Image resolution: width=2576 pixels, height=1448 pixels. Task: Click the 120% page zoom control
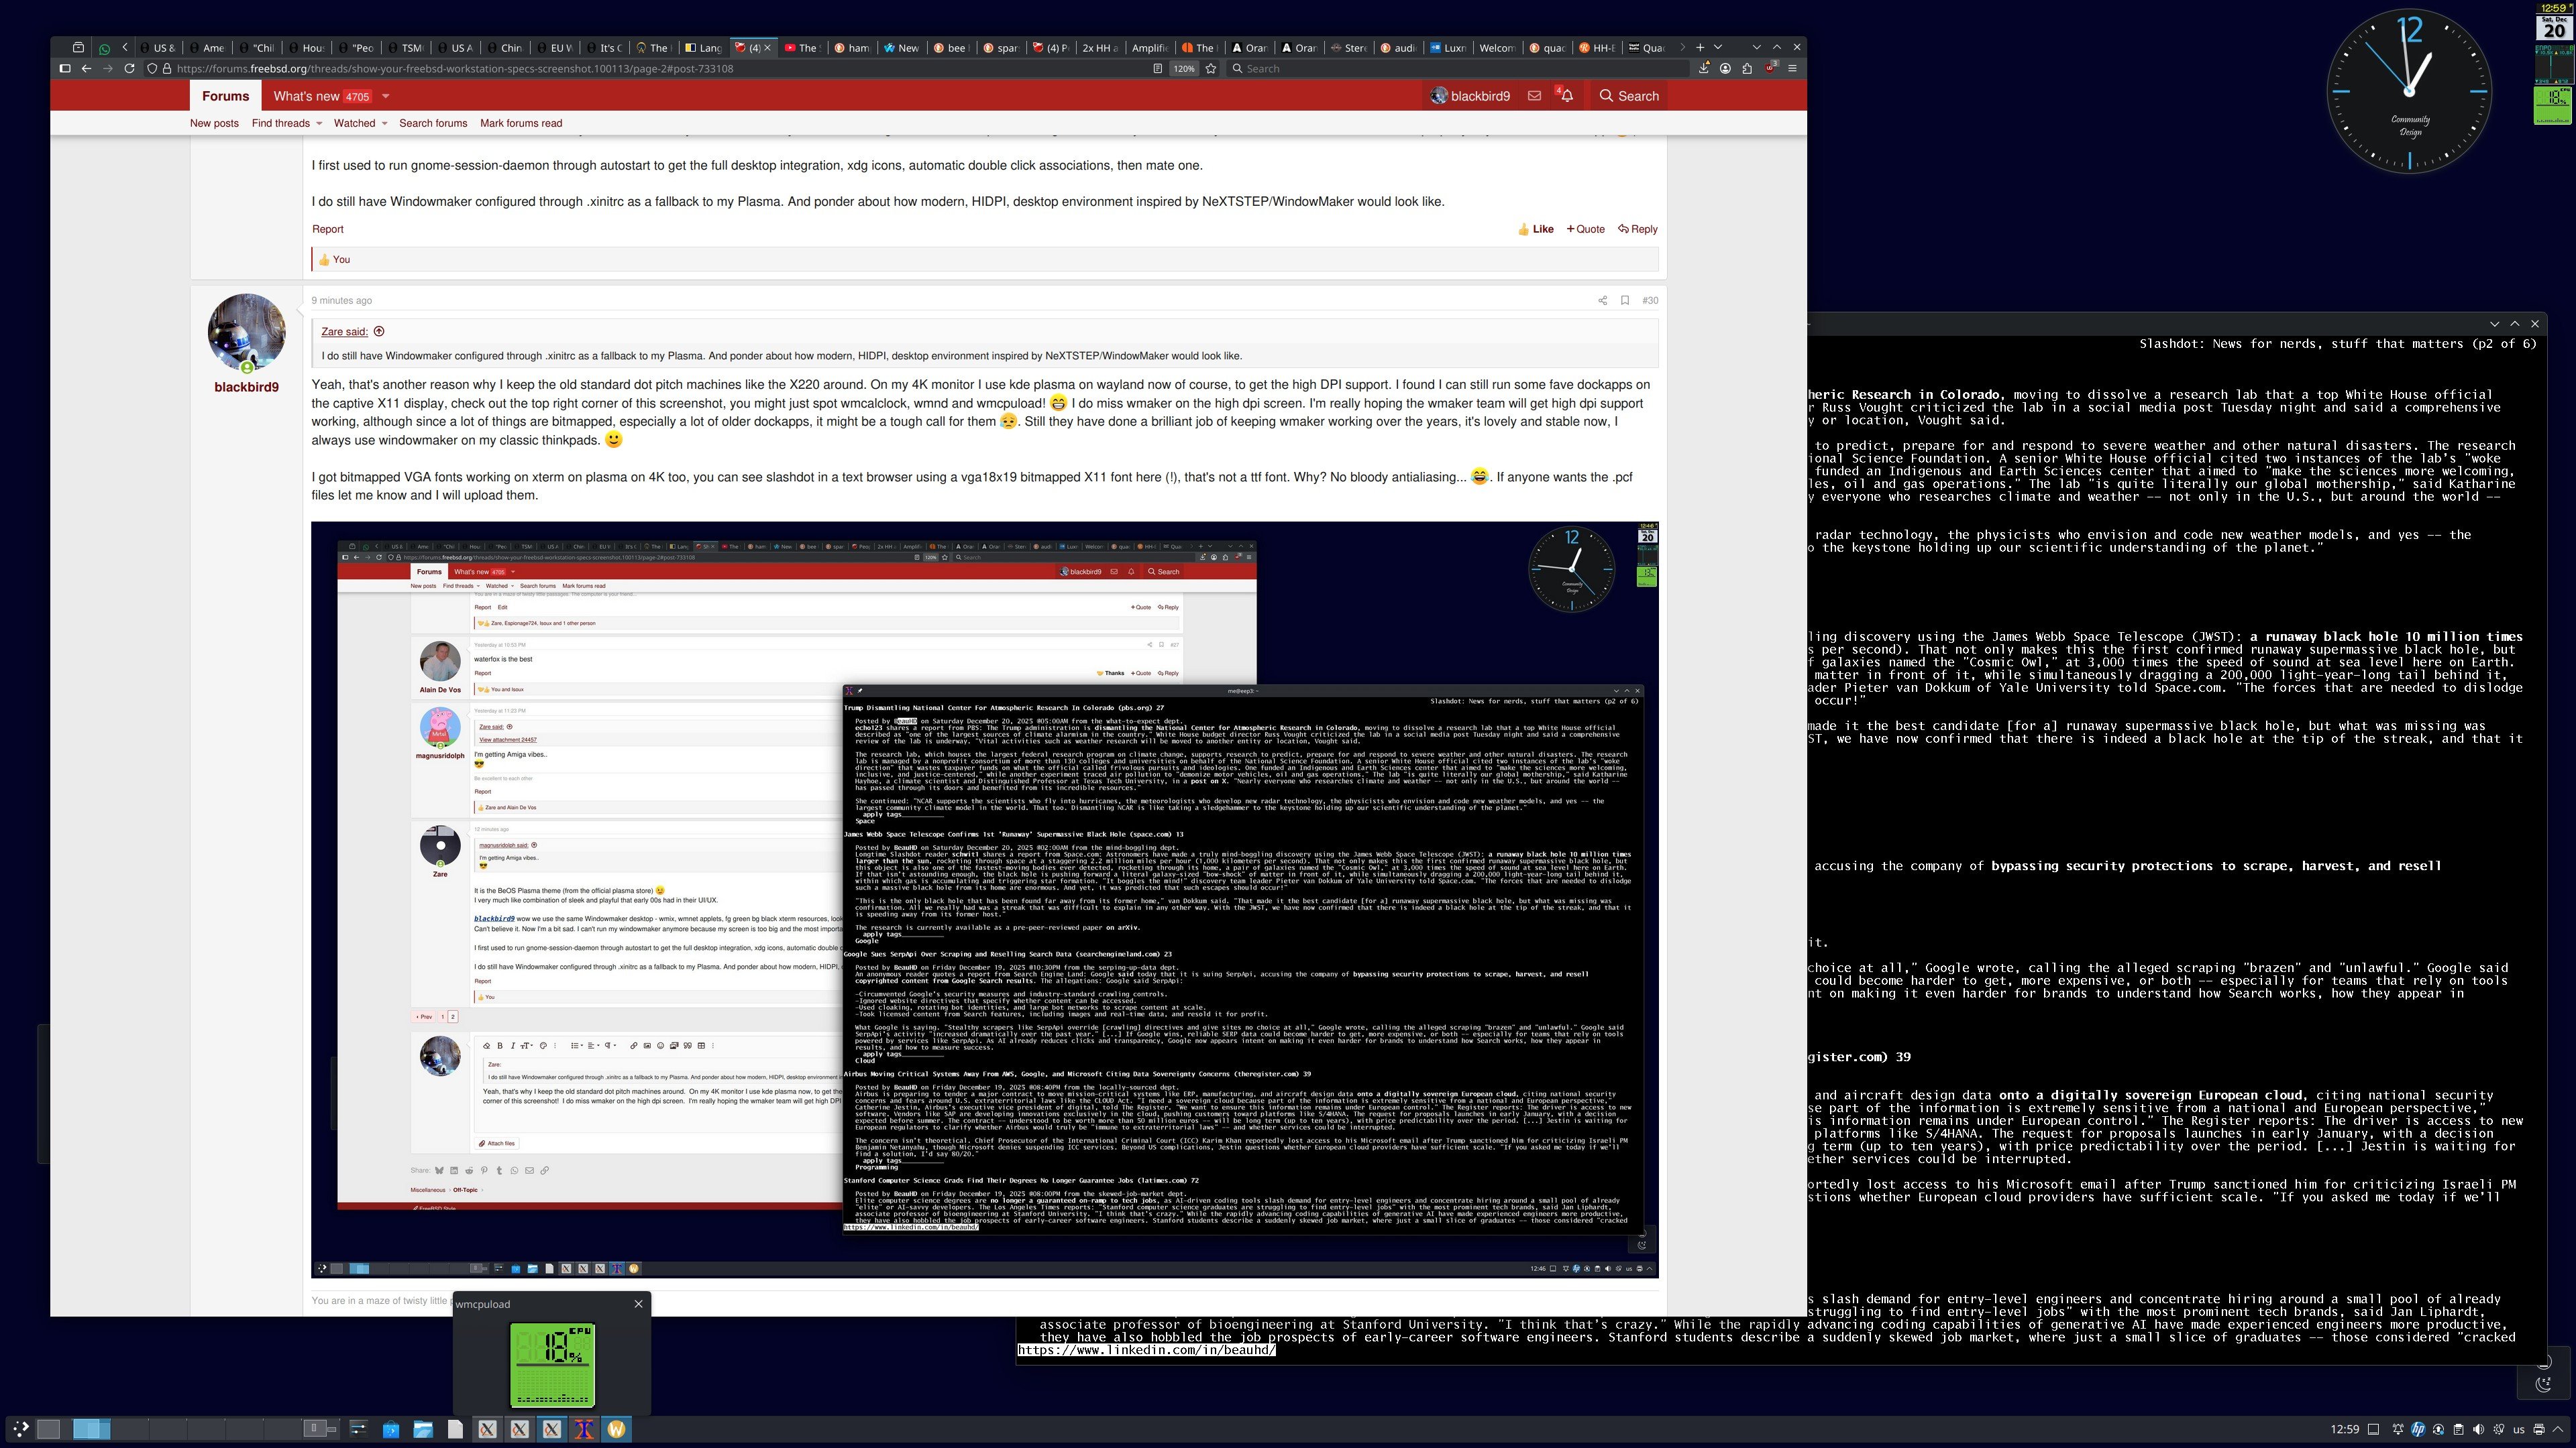pyautogui.click(x=1184, y=69)
